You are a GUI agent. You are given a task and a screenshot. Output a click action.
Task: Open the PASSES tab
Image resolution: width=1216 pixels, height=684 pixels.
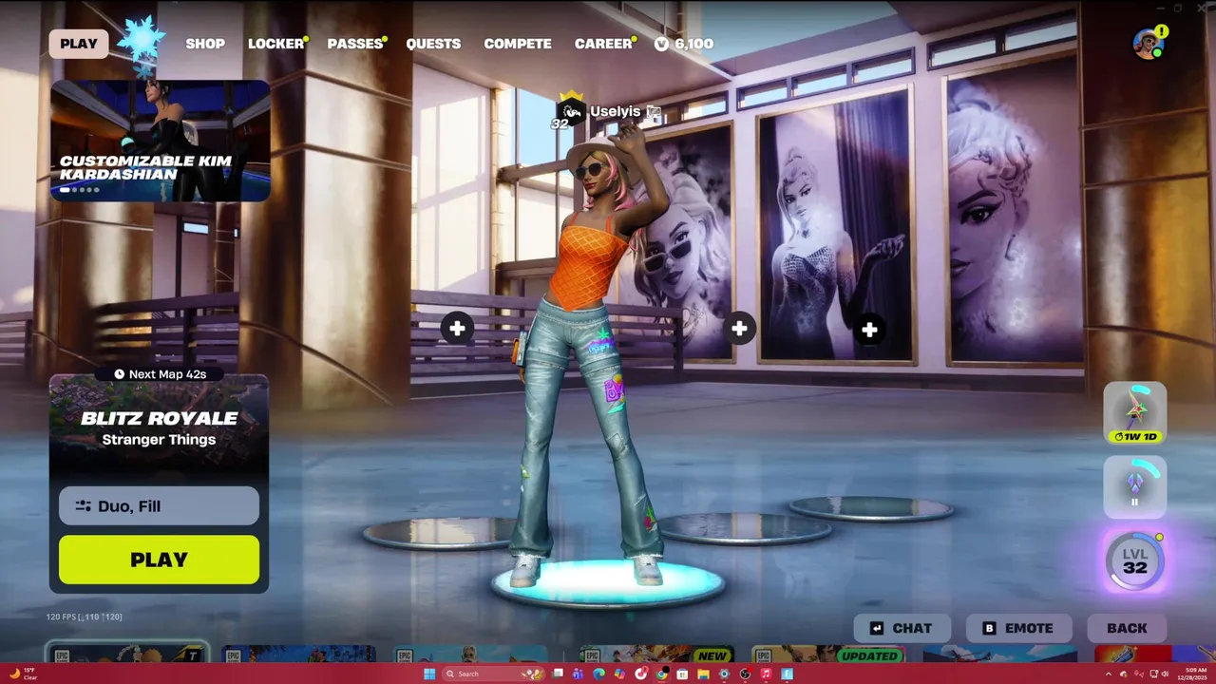click(x=355, y=44)
